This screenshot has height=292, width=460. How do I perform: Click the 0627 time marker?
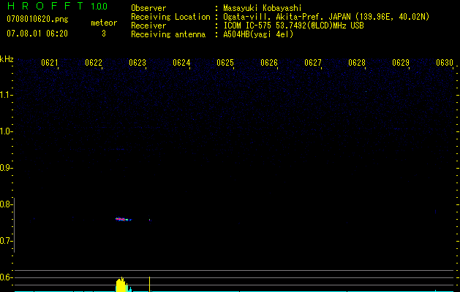click(313, 63)
